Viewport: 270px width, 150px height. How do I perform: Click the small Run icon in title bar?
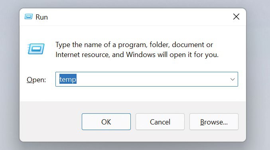(x=28, y=16)
